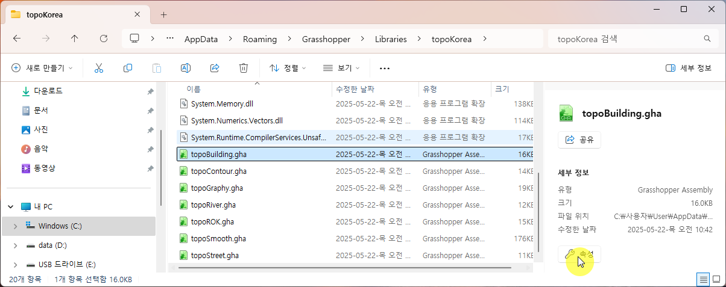Select System.Runtime.CompilerServices.Unsafe file row
Image resolution: width=726 pixels, height=287 pixels.
pos(355,138)
